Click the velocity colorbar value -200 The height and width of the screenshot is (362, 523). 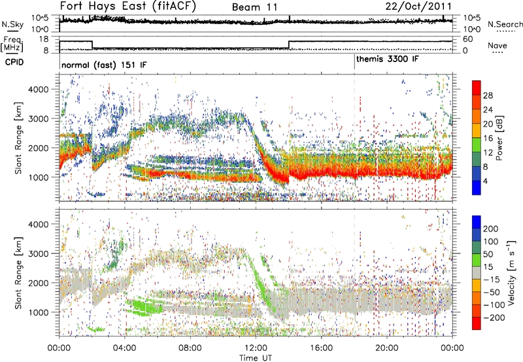[x=494, y=318]
